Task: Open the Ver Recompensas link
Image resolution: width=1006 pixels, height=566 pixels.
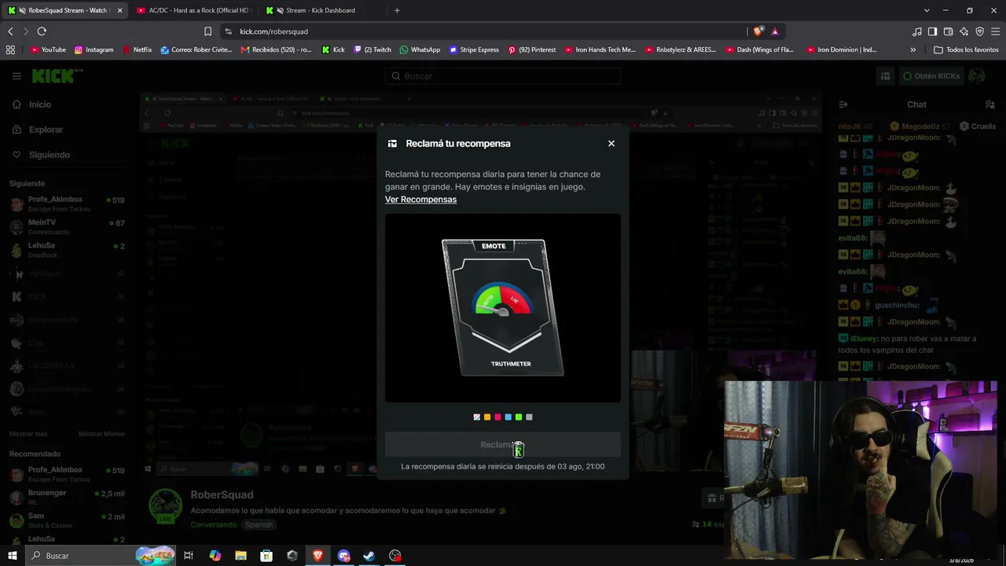Action: [x=420, y=200]
